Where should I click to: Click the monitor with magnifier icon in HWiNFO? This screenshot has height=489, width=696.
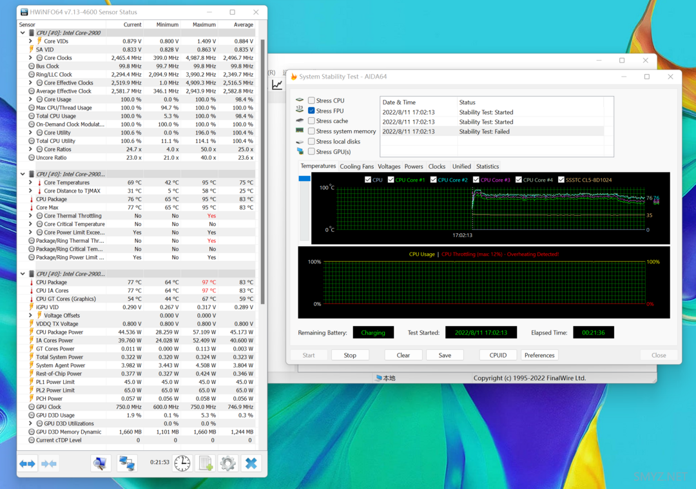click(x=101, y=464)
